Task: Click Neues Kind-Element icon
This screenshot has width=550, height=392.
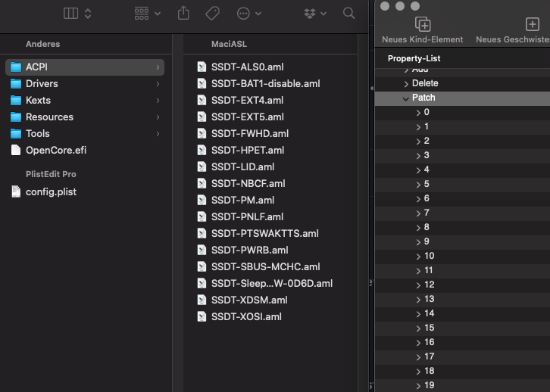Action: click(423, 24)
